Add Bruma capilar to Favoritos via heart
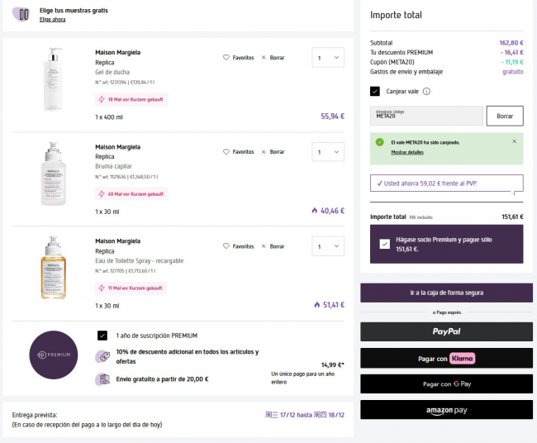 click(226, 152)
